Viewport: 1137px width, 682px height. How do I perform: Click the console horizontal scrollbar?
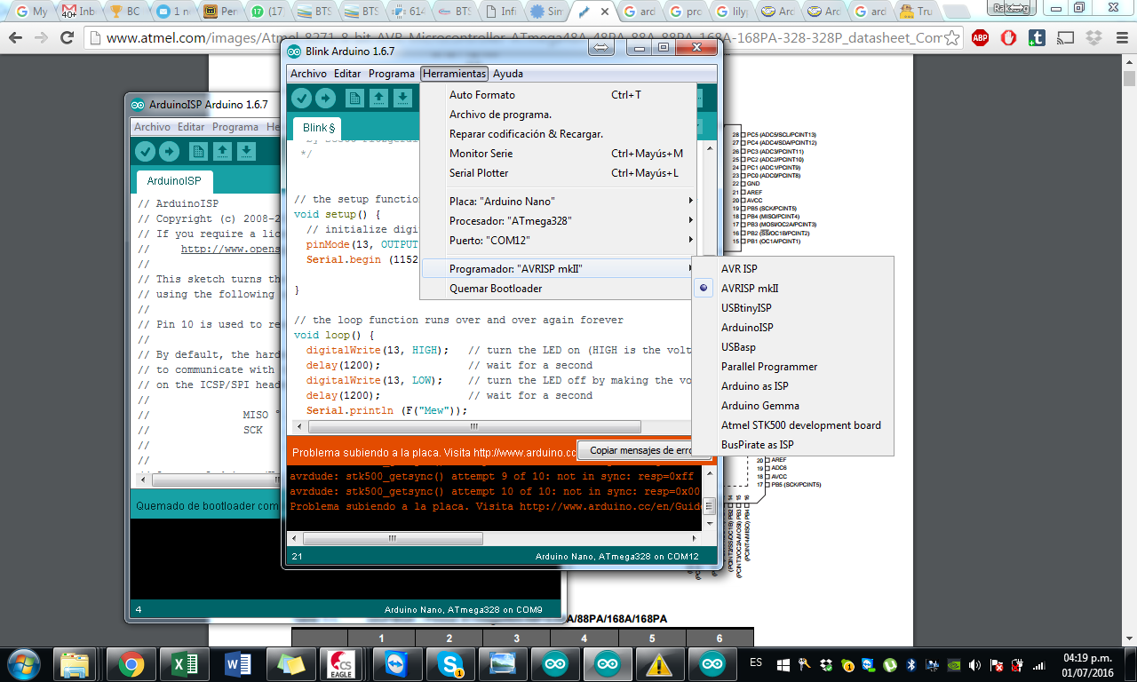click(392, 537)
